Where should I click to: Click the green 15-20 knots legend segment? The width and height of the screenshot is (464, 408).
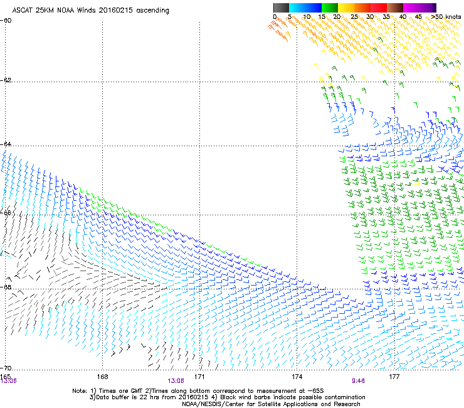pos(330,8)
